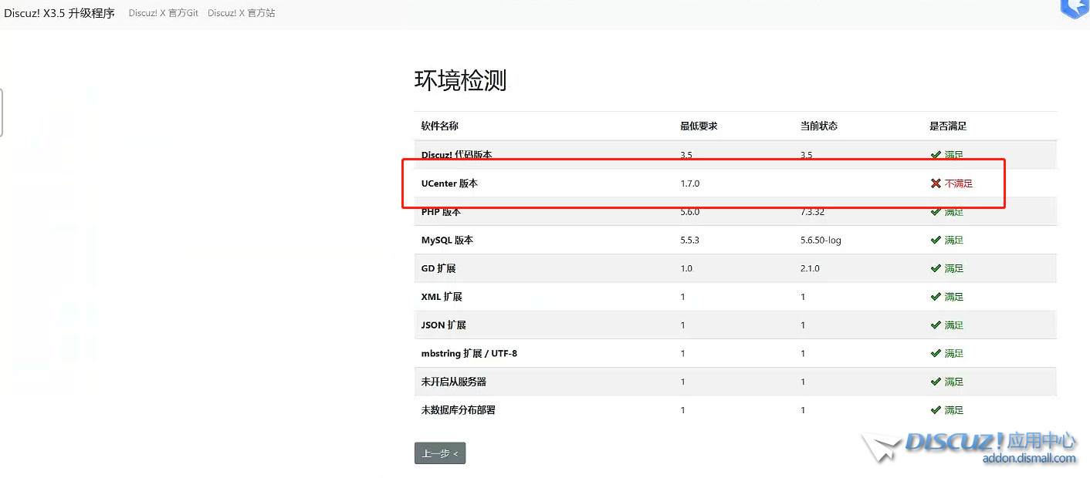Image resolution: width=1090 pixels, height=478 pixels.
Task: Click the blue shield icon in top-right corner
Action: [1075, 8]
